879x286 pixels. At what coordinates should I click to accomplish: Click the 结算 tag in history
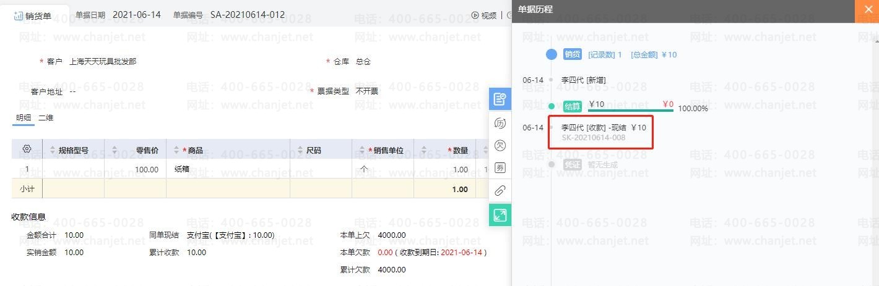(x=572, y=106)
